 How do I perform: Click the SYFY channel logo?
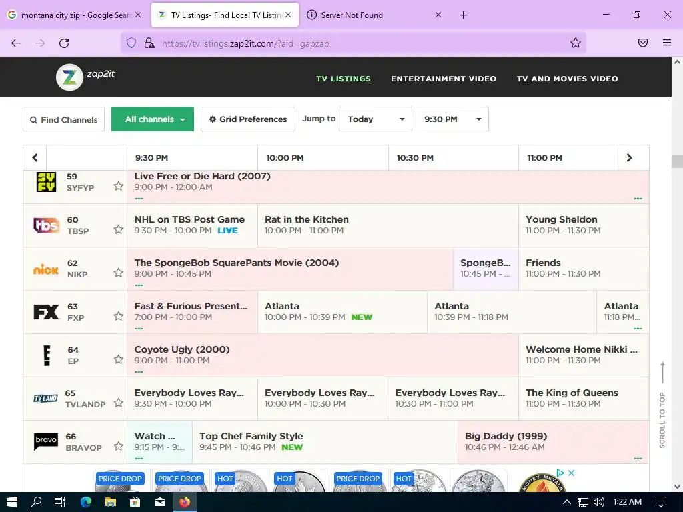click(x=46, y=181)
